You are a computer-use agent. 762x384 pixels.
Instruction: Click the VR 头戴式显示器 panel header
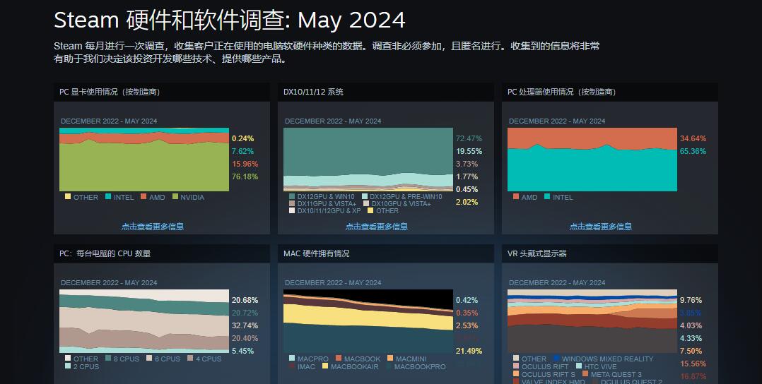(537, 253)
